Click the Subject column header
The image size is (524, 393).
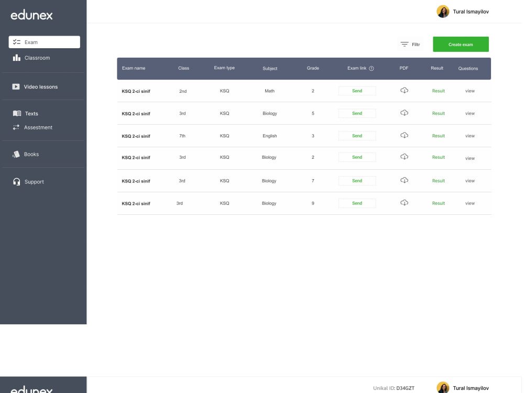pyautogui.click(x=270, y=69)
